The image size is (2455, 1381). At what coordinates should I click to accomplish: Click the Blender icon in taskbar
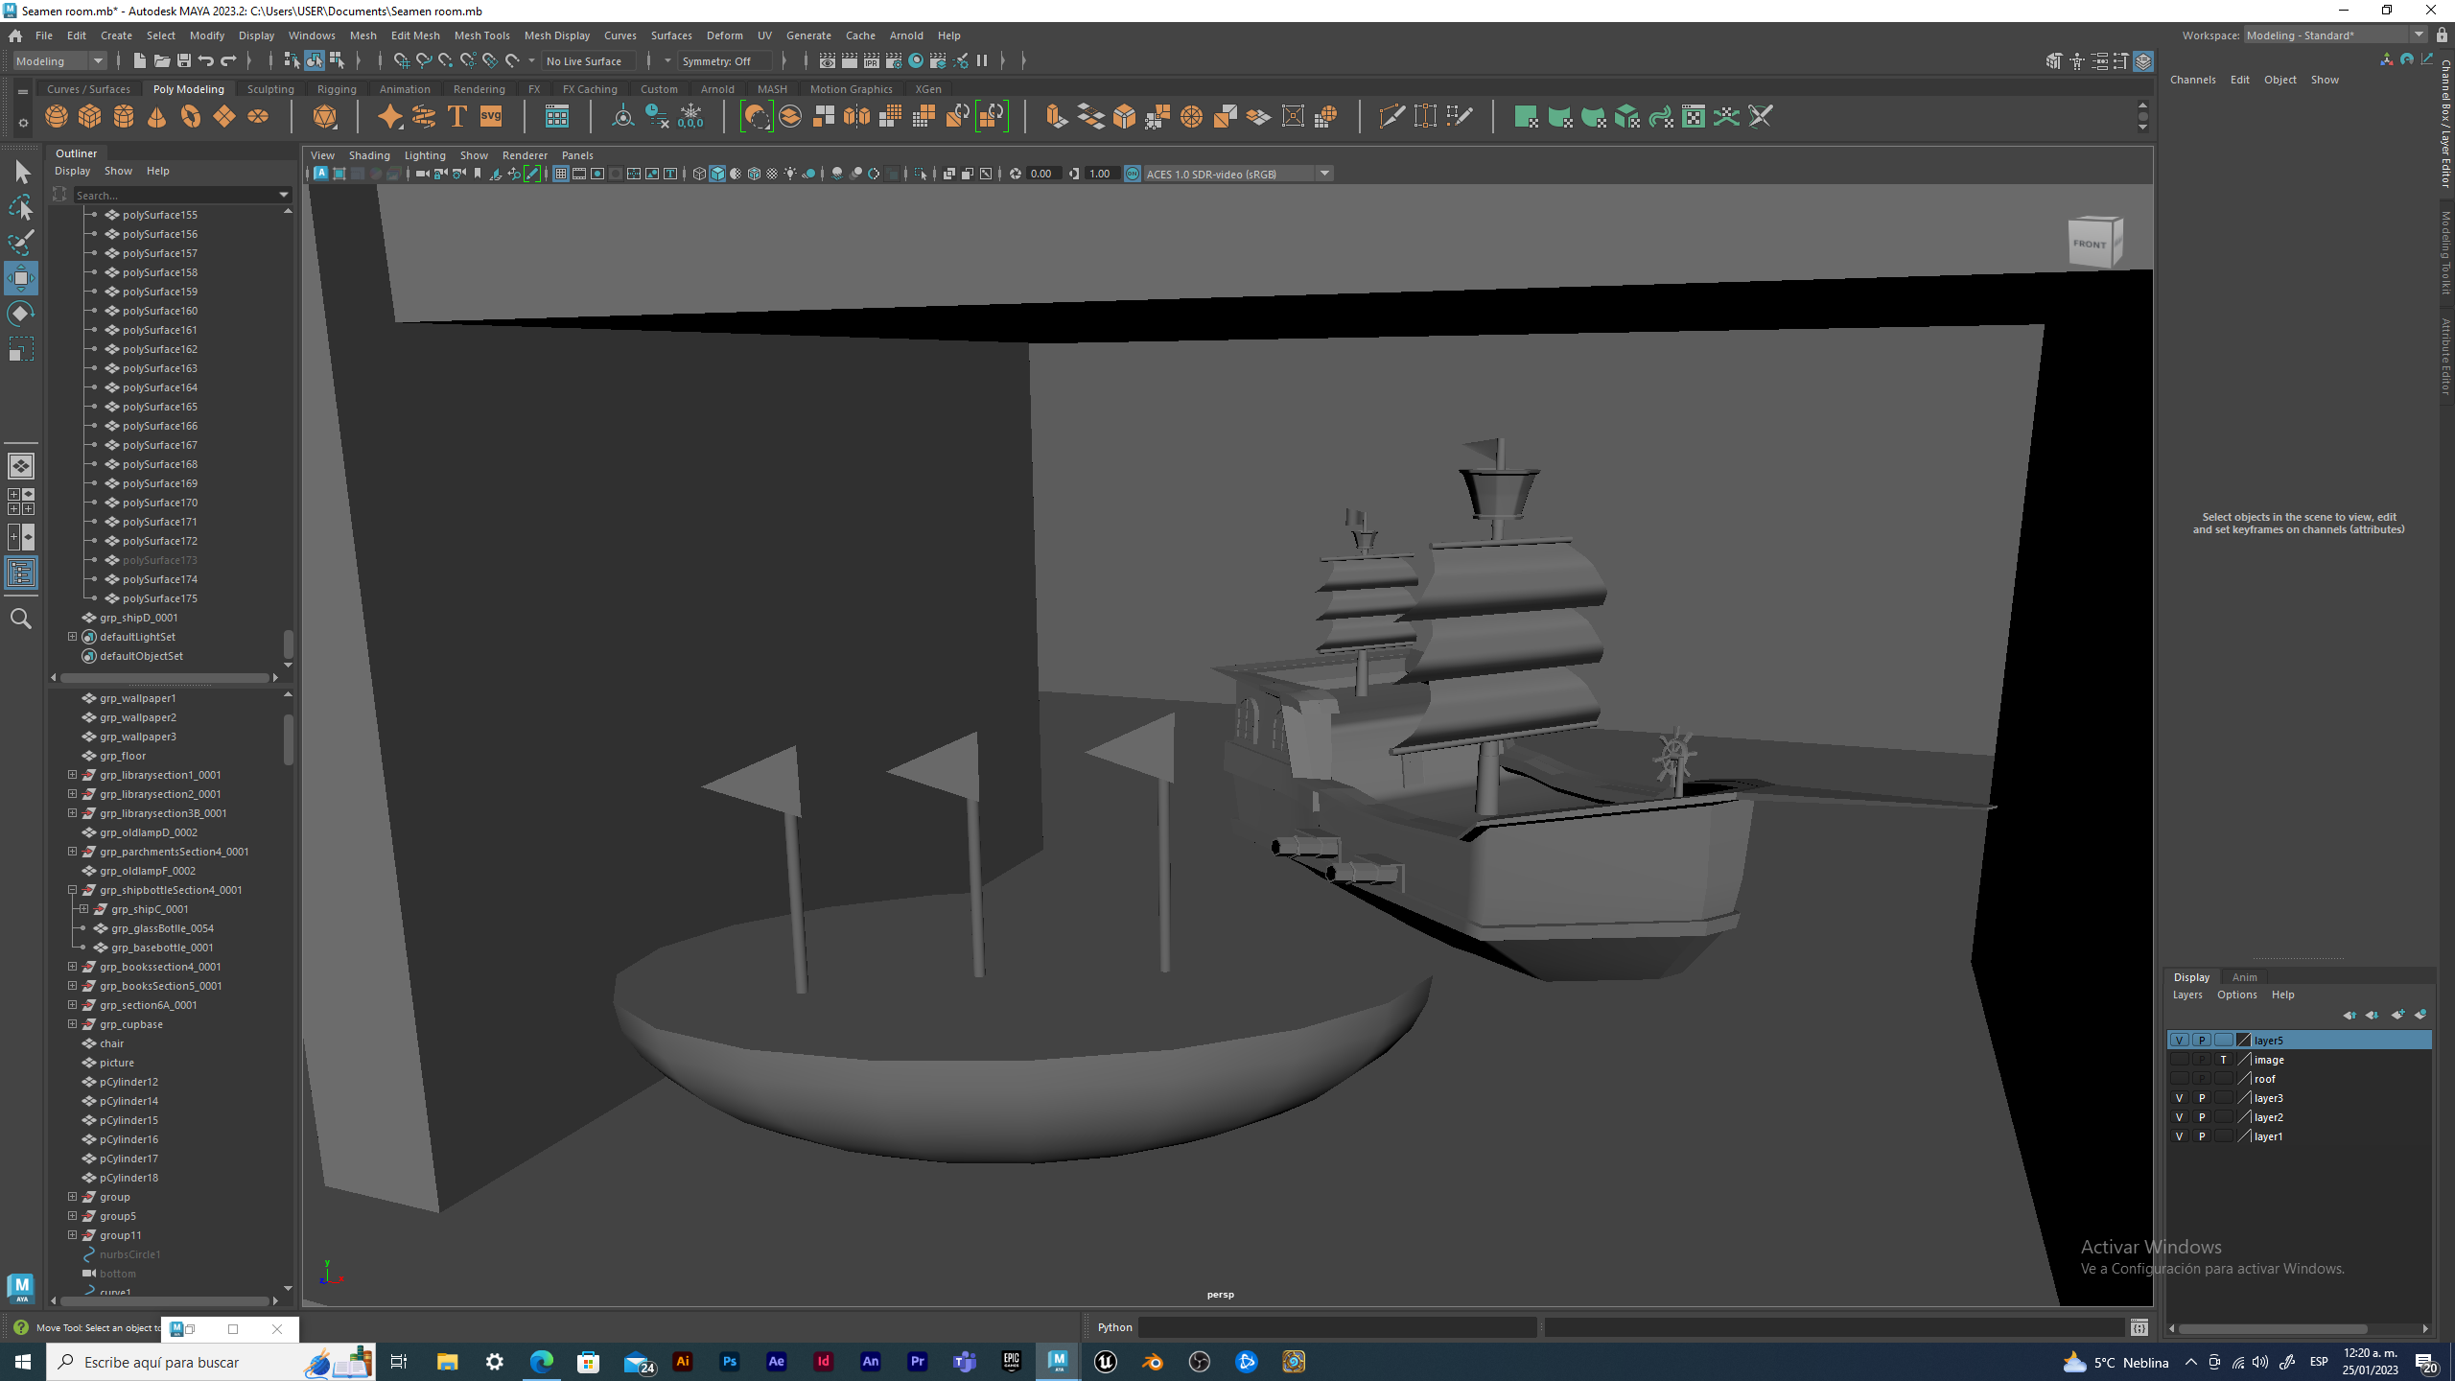(1152, 1362)
